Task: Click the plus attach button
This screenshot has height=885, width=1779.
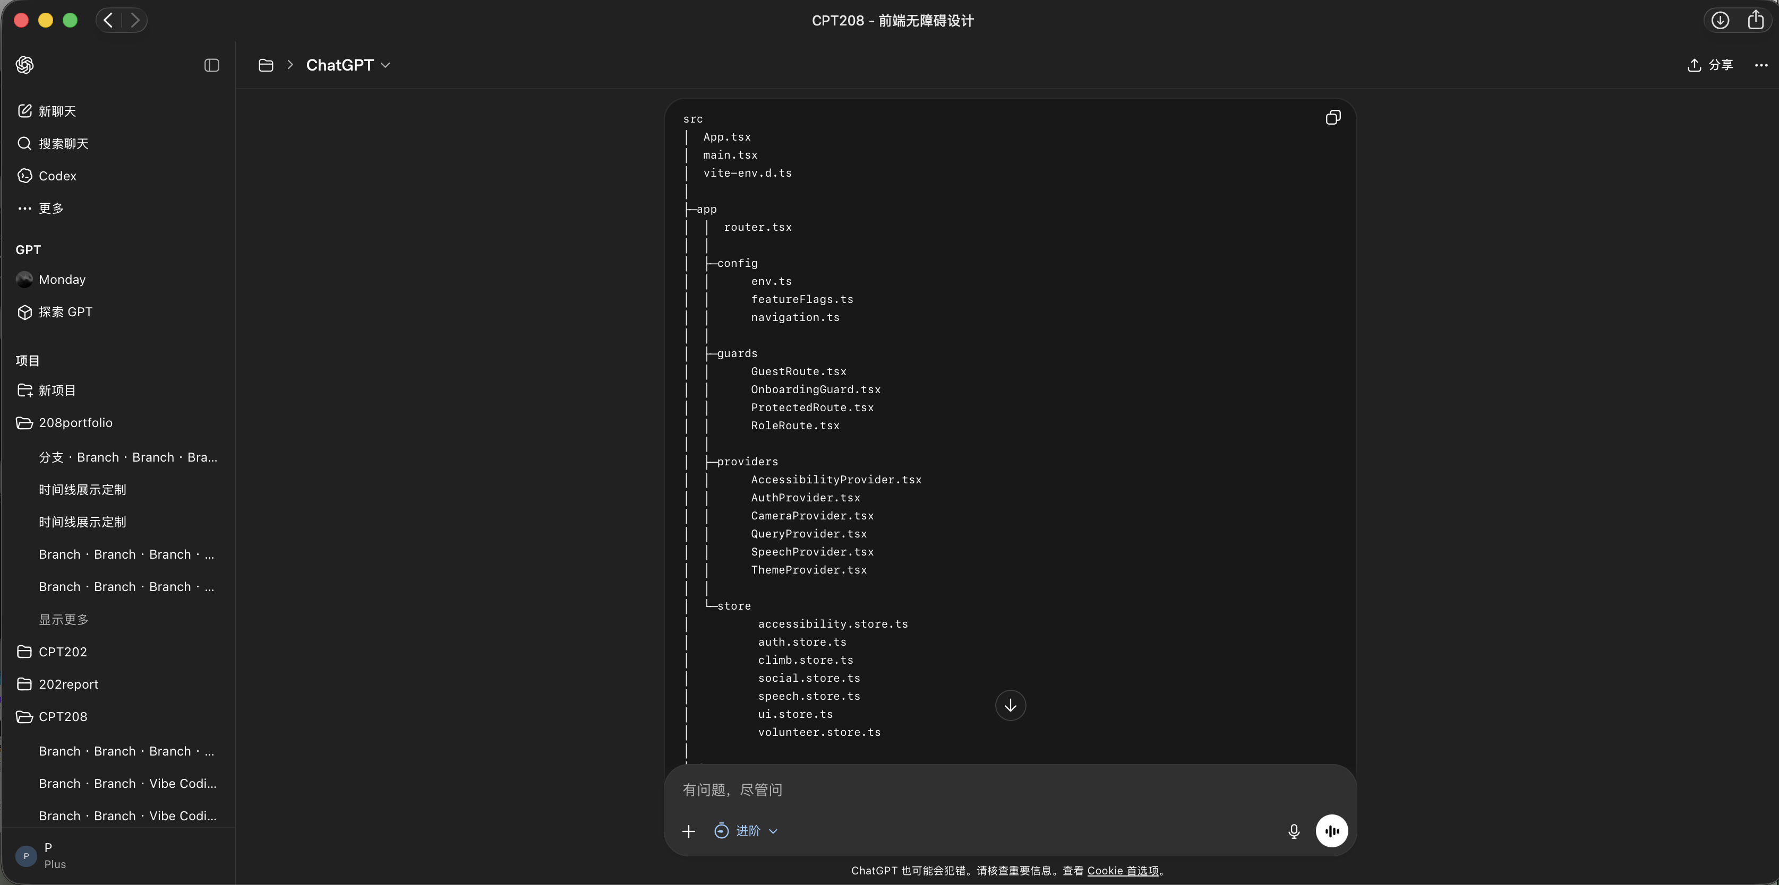Action: point(689,831)
